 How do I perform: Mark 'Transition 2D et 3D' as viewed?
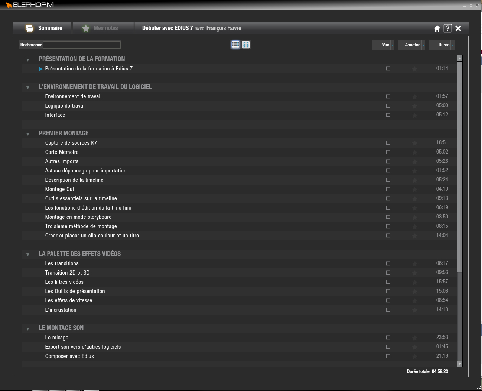pos(388,273)
